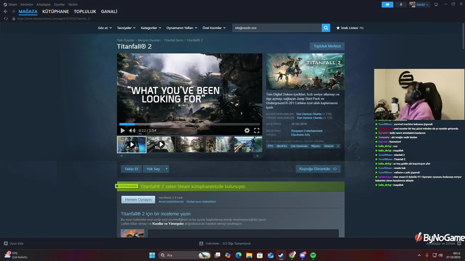Play the Titanfall 2 trailer video
Image resolution: width=465 pixels, height=261 pixels.
123,130
